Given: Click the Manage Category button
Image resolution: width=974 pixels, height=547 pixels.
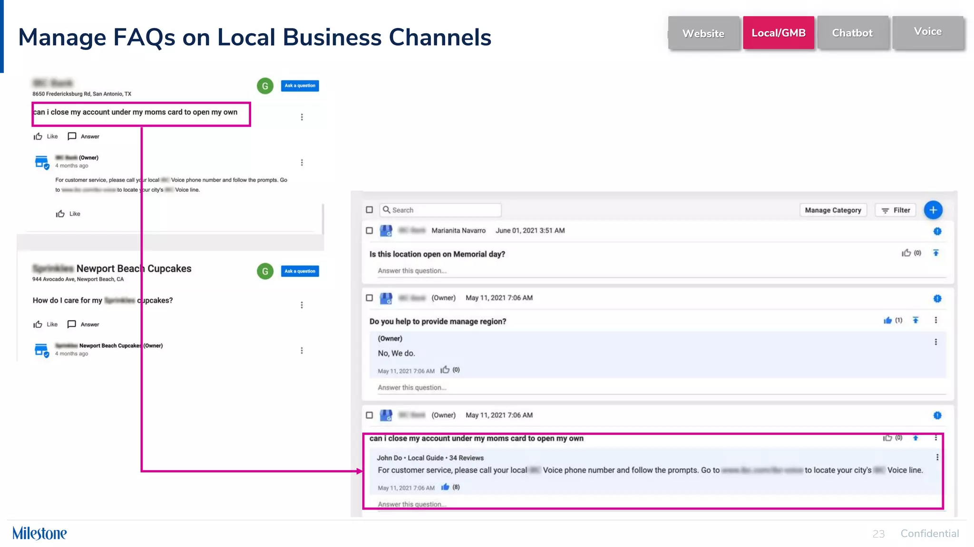Looking at the screenshot, I should click(x=833, y=210).
